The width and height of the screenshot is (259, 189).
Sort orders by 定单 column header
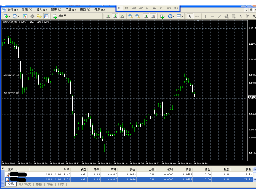17,169
